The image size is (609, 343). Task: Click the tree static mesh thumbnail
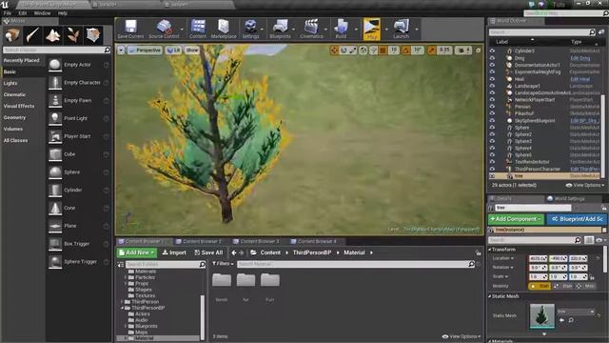click(542, 315)
